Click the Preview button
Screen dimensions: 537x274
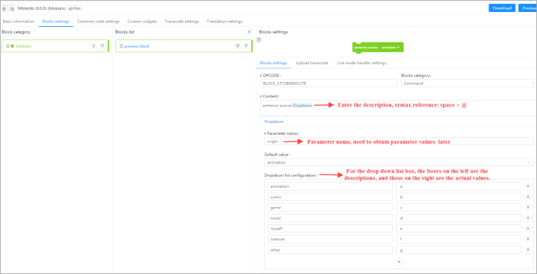pos(528,8)
